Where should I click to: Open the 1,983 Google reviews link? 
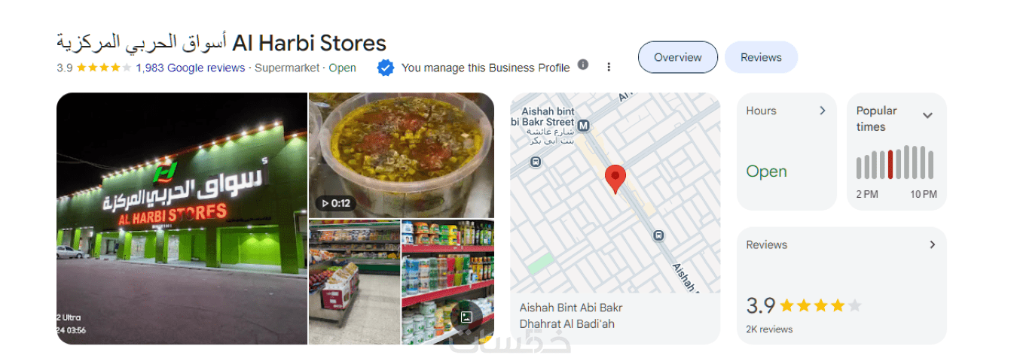[x=191, y=68]
